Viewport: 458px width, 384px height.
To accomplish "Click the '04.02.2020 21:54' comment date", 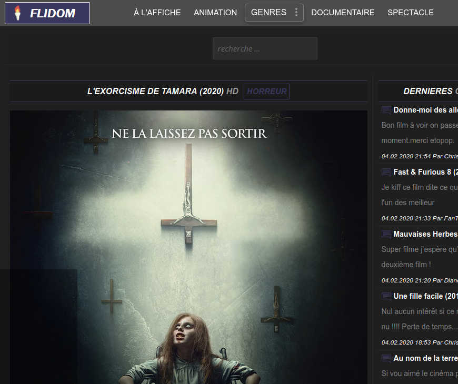I will coord(406,156).
